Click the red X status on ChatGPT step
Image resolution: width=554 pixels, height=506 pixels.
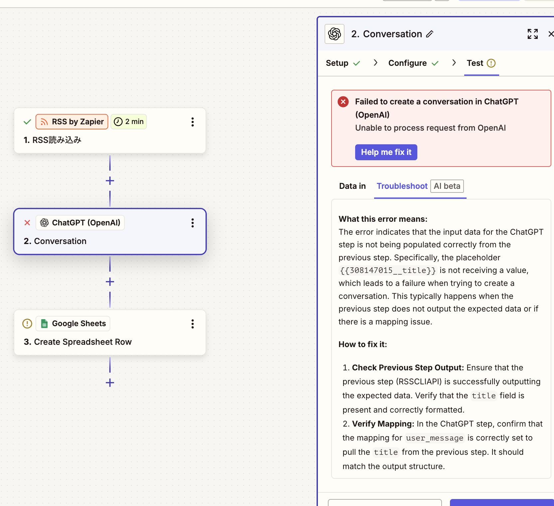pos(27,223)
